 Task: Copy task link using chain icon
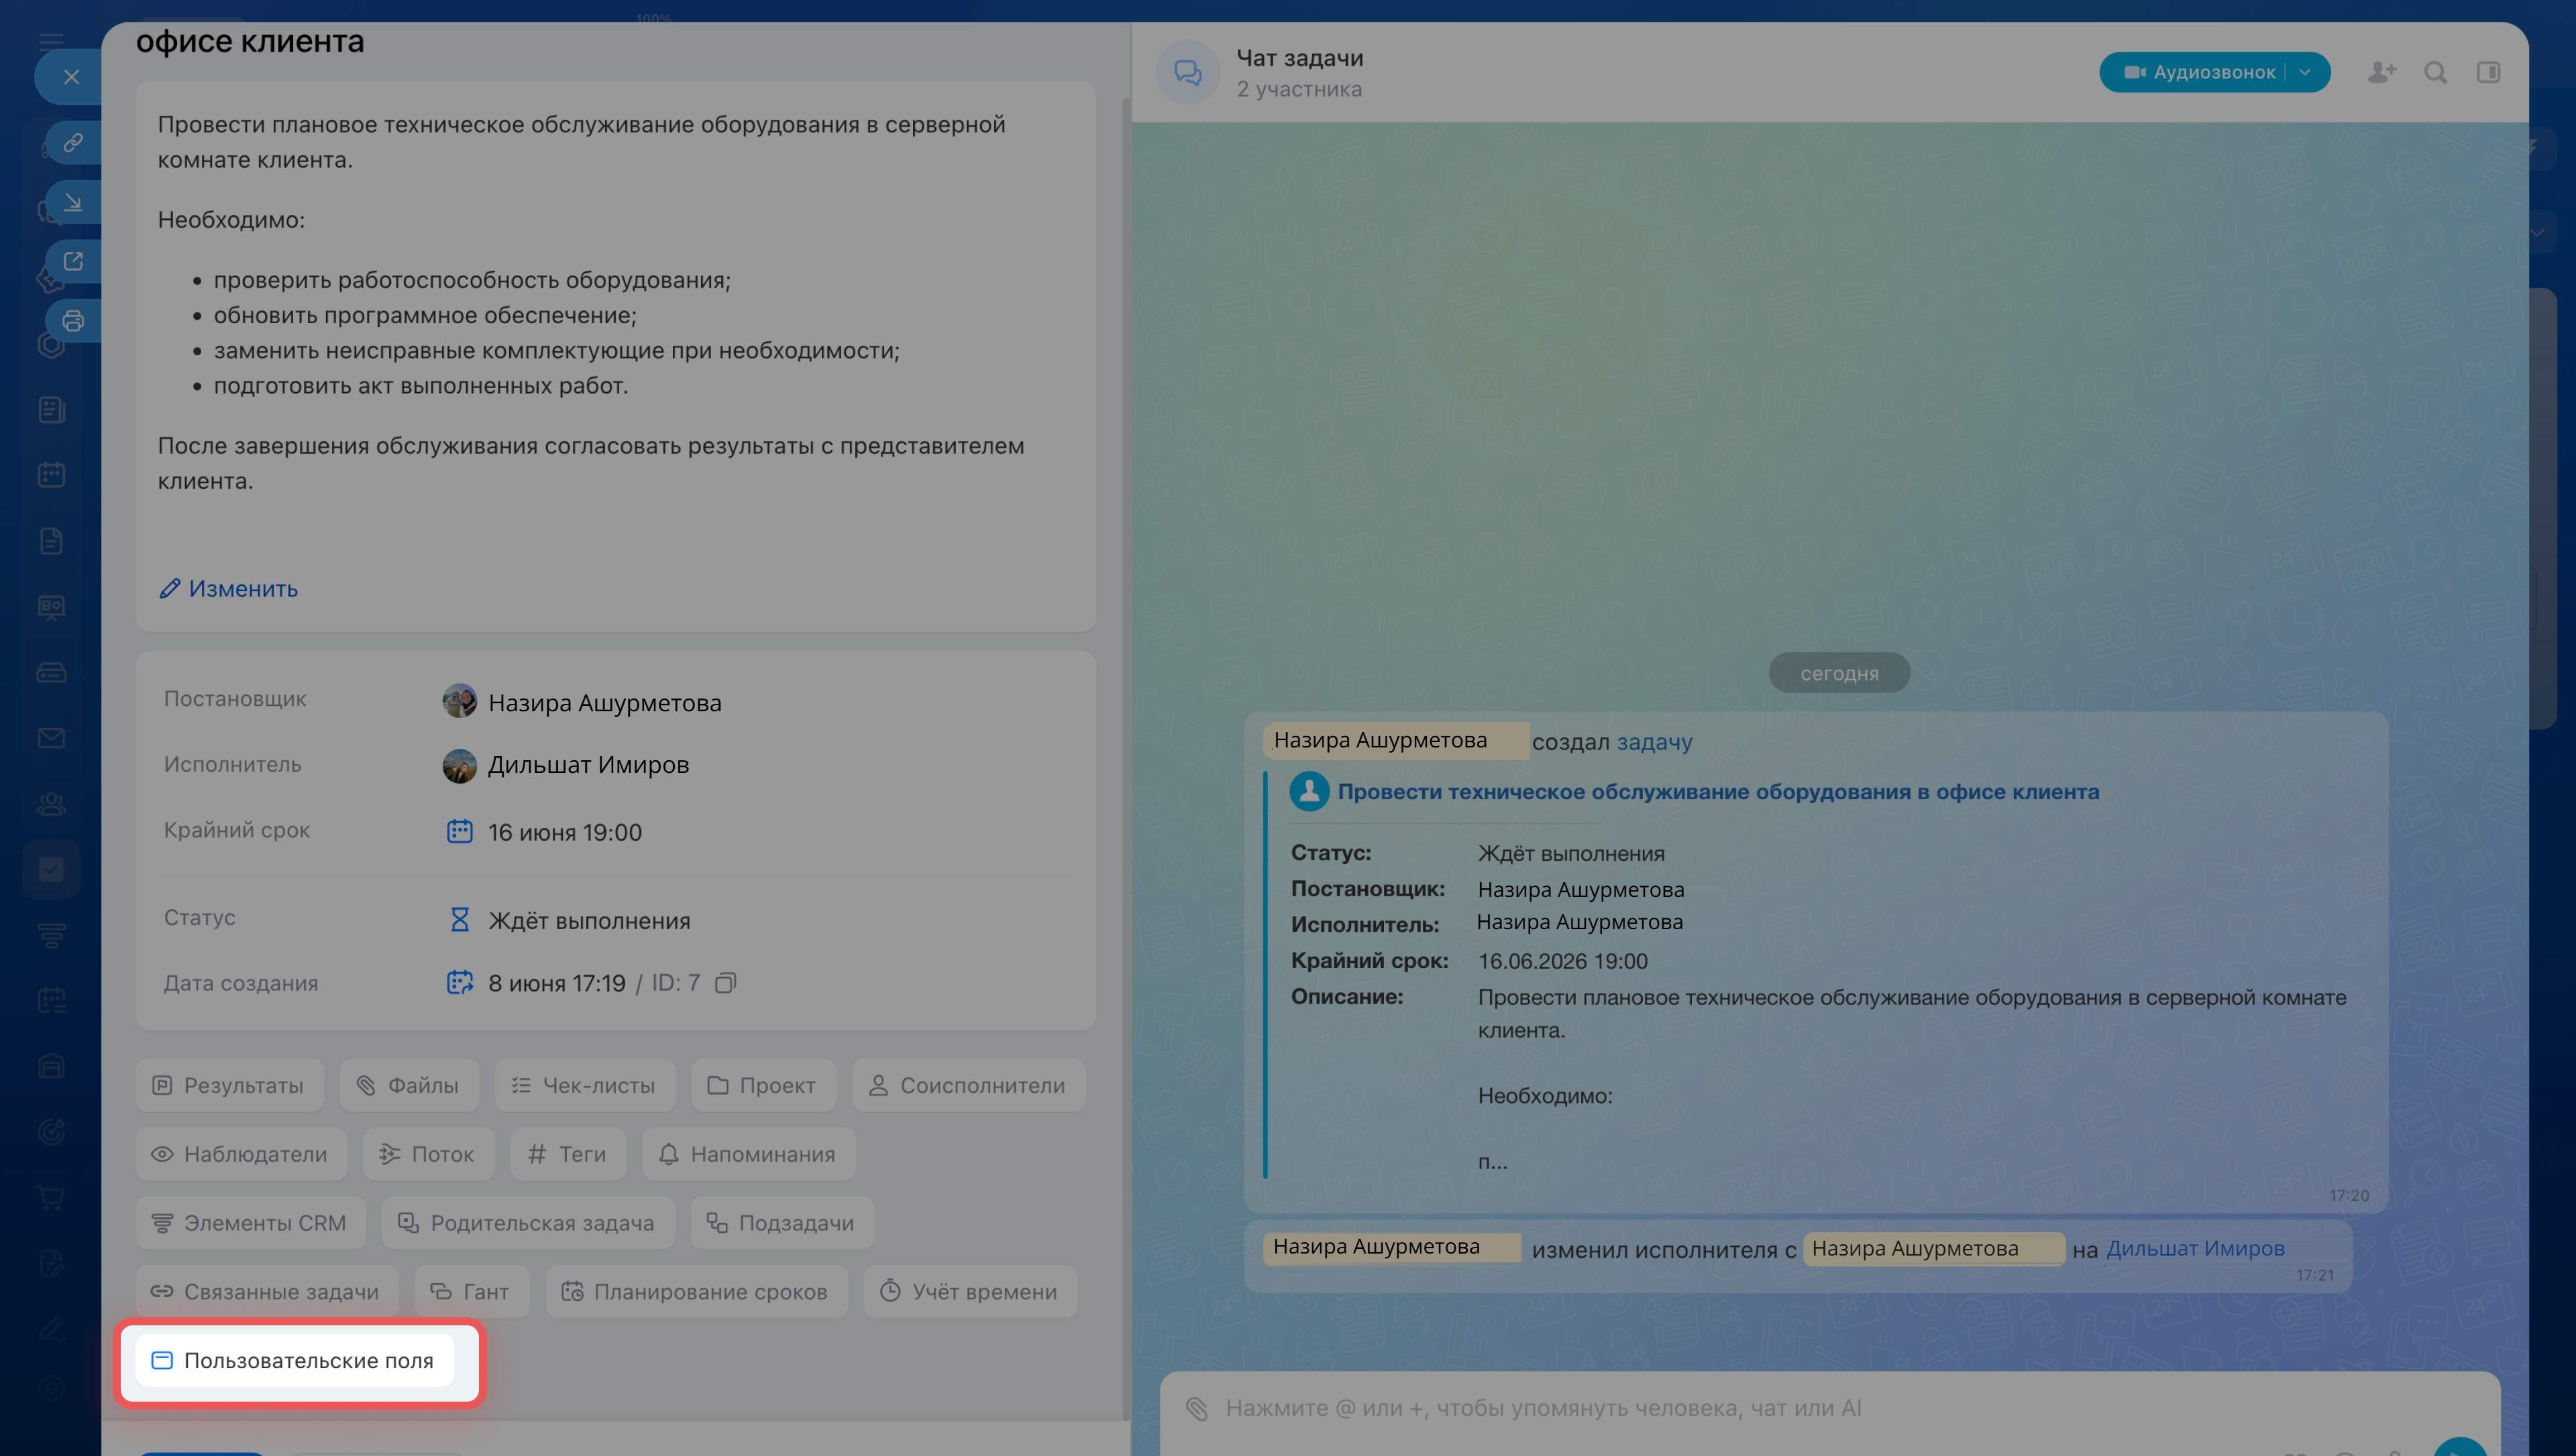(x=73, y=142)
